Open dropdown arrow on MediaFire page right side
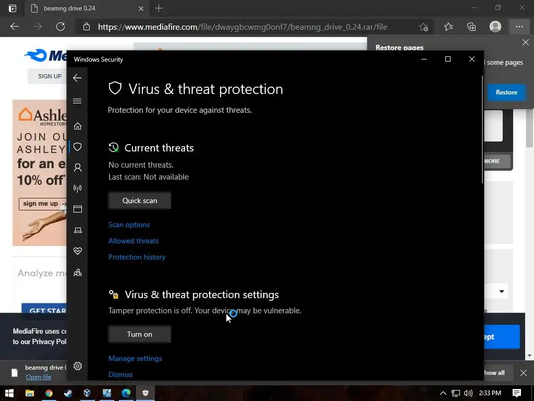 point(502,291)
